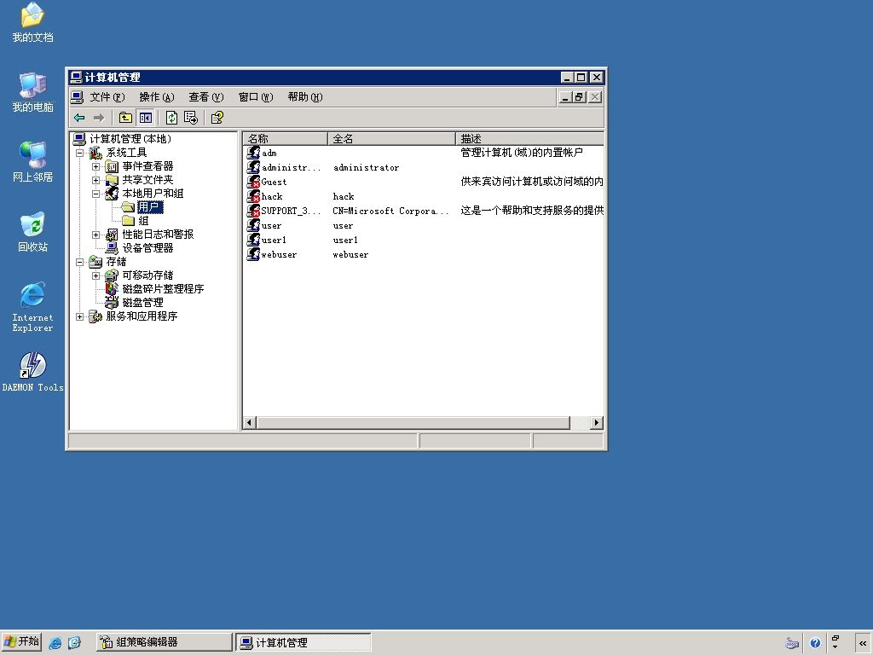
Task: Click the full name 'administrator' cell
Action: [366, 167]
